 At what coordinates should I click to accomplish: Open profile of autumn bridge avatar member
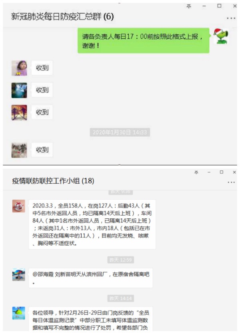19,112
